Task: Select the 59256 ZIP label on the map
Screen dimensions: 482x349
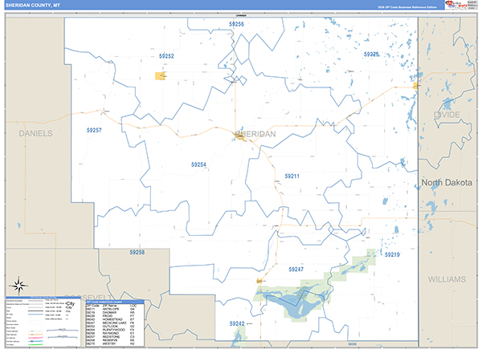Action: click(236, 24)
